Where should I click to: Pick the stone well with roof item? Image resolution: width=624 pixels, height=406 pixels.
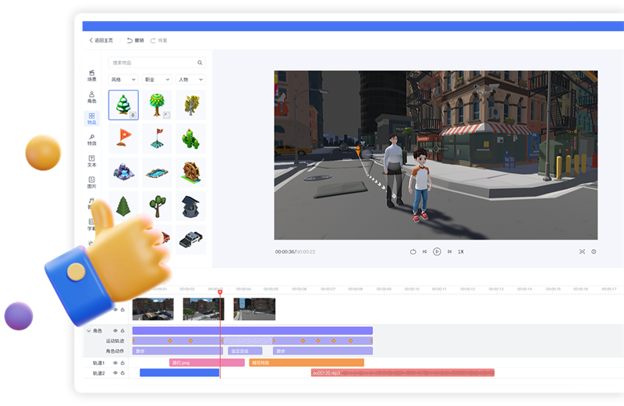coord(191,206)
